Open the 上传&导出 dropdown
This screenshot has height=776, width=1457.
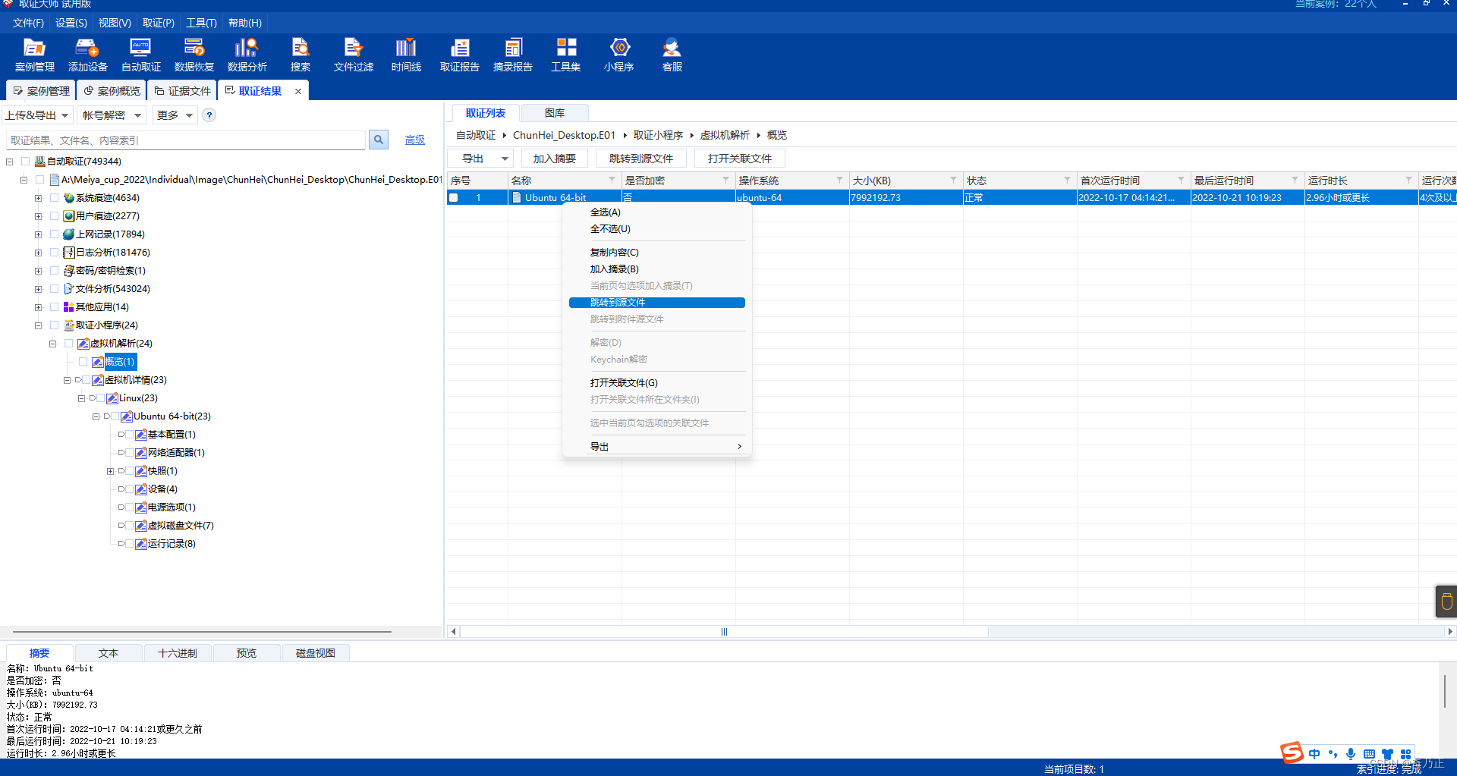point(37,115)
